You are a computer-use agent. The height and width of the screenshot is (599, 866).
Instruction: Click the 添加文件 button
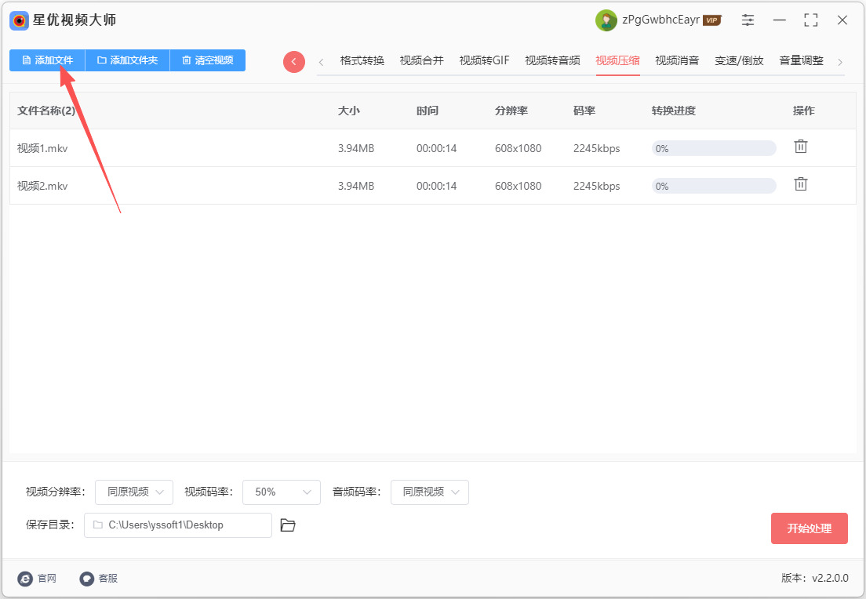pyautogui.click(x=48, y=60)
